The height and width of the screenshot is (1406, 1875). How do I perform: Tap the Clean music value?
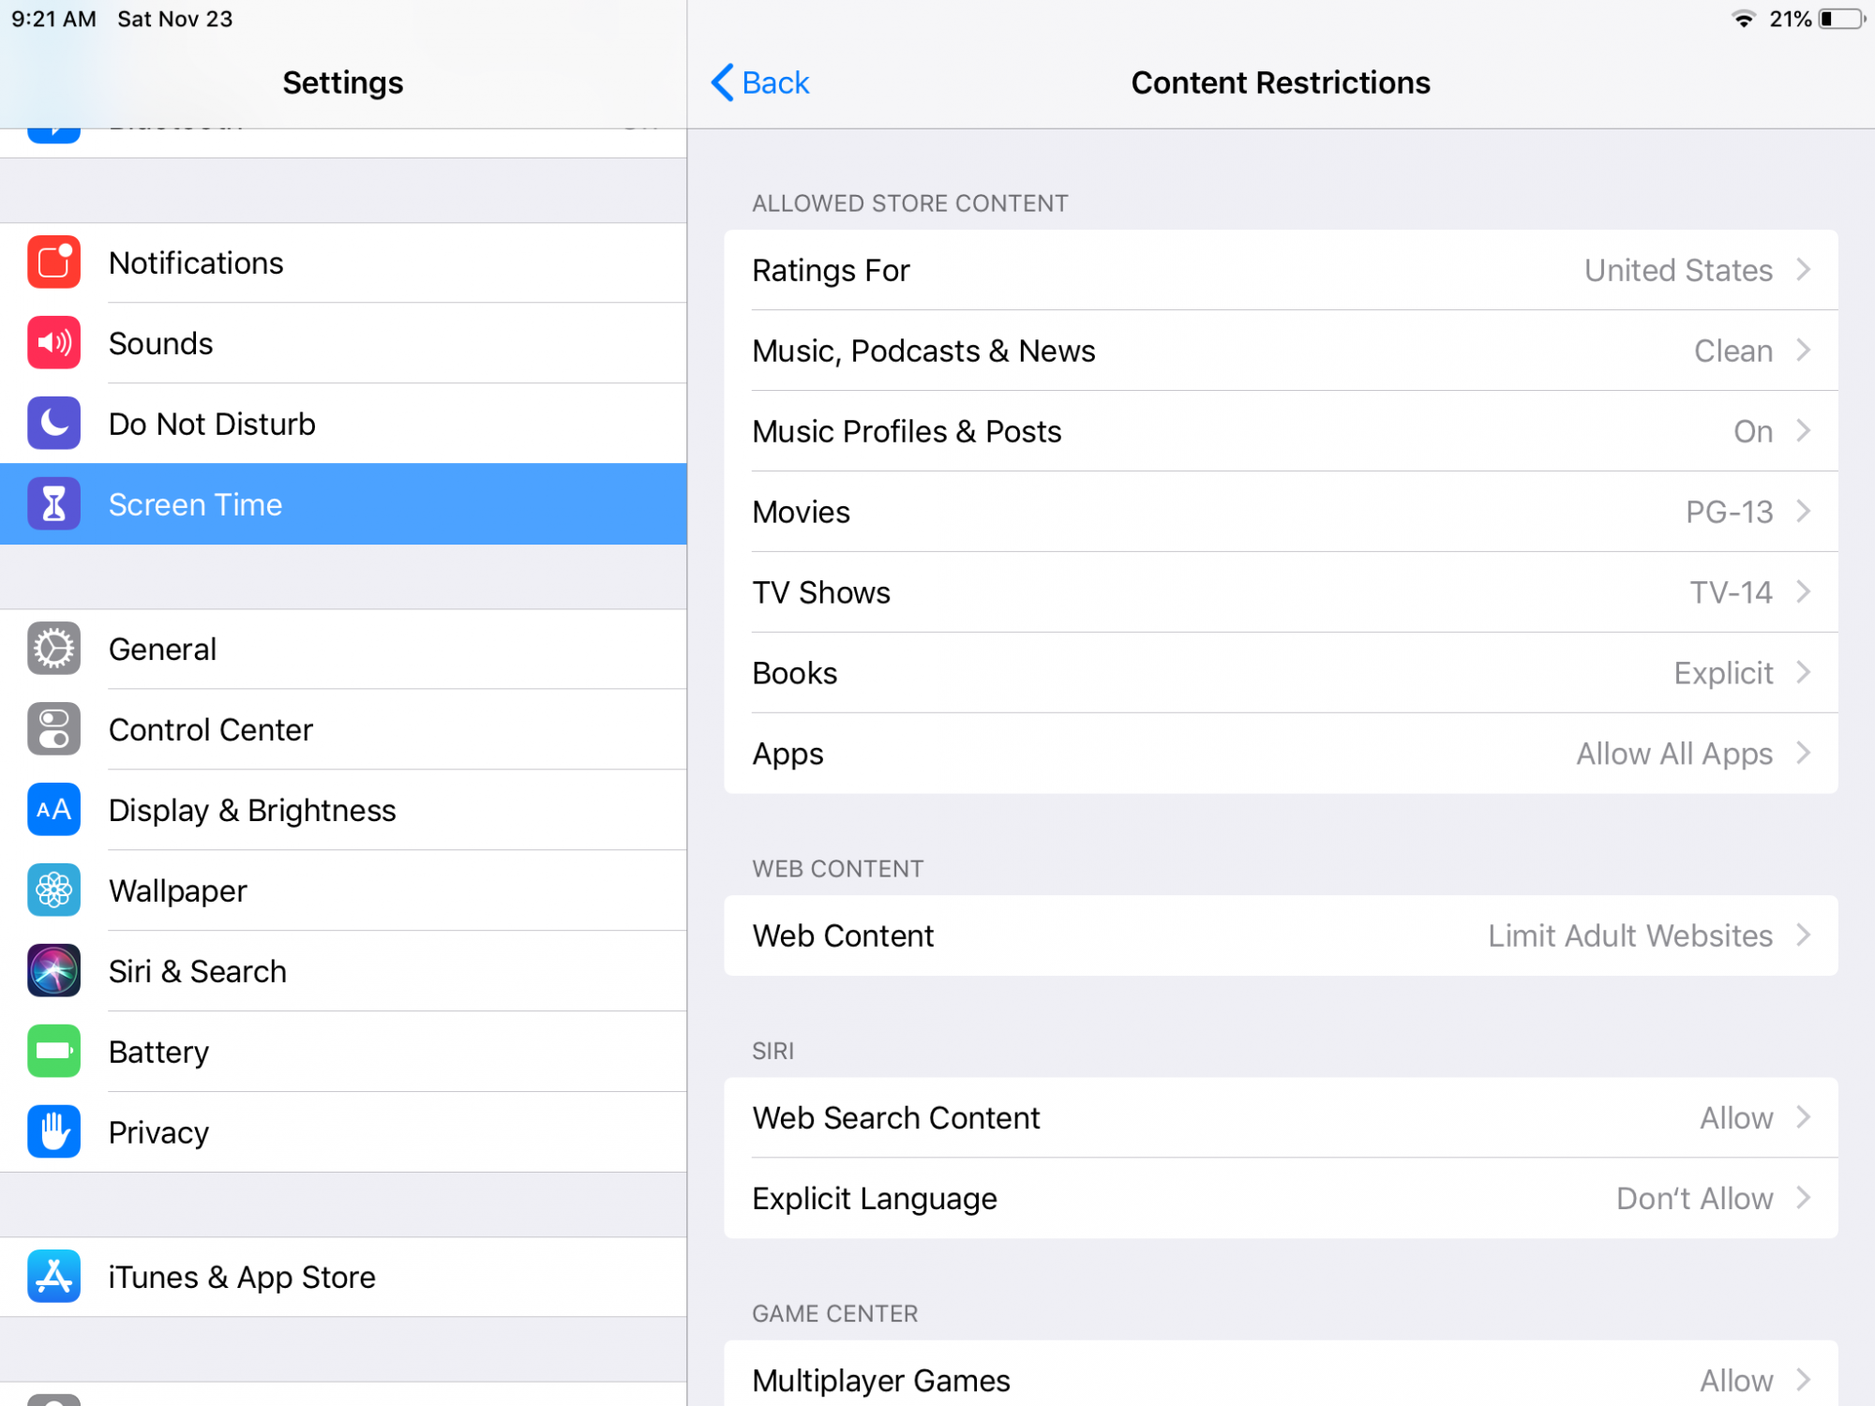(x=1733, y=351)
